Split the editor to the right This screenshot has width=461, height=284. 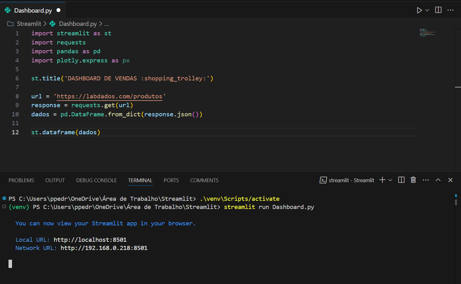[x=438, y=10]
